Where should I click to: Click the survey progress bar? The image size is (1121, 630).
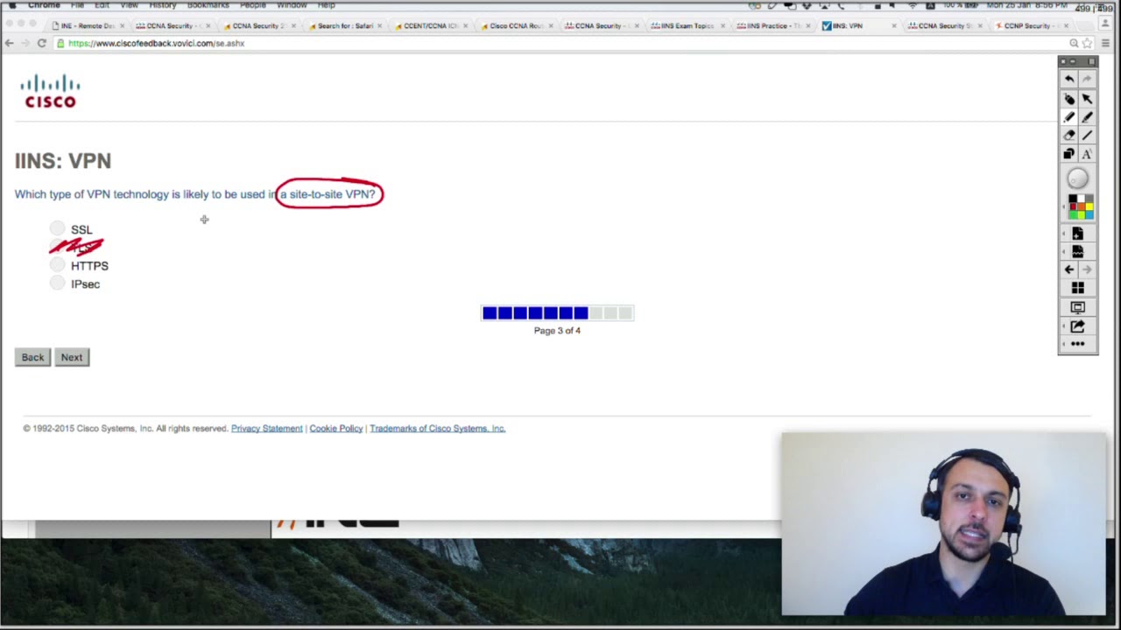(557, 313)
